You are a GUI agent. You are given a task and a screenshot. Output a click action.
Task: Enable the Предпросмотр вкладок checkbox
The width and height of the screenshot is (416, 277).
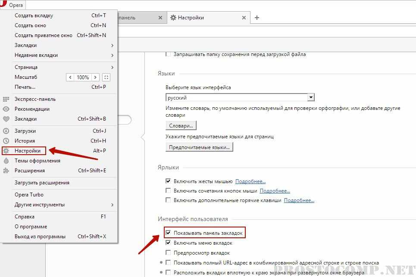click(x=169, y=253)
